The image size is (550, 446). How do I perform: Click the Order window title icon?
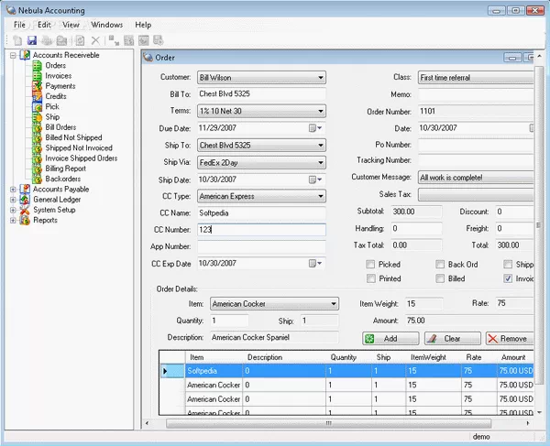click(x=148, y=57)
